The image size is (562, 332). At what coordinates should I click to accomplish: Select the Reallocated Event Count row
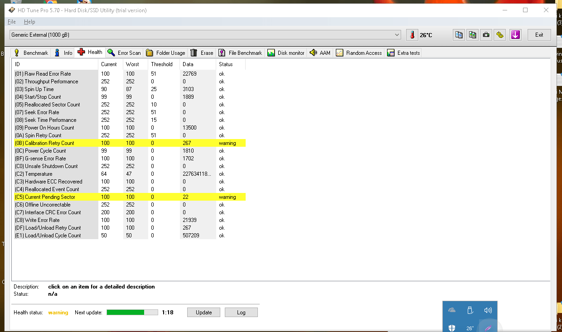click(x=130, y=189)
